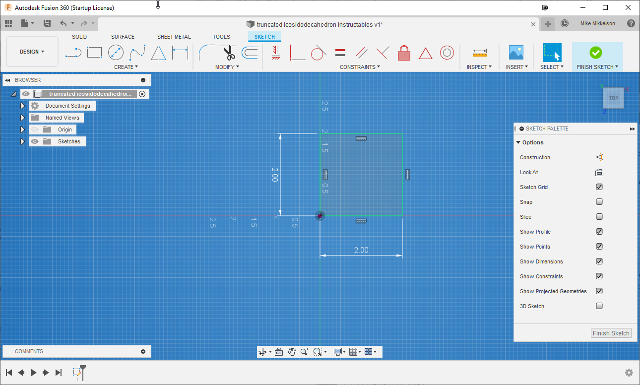640x385 pixels.
Task: Apply the Offset tool
Action: click(249, 52)
